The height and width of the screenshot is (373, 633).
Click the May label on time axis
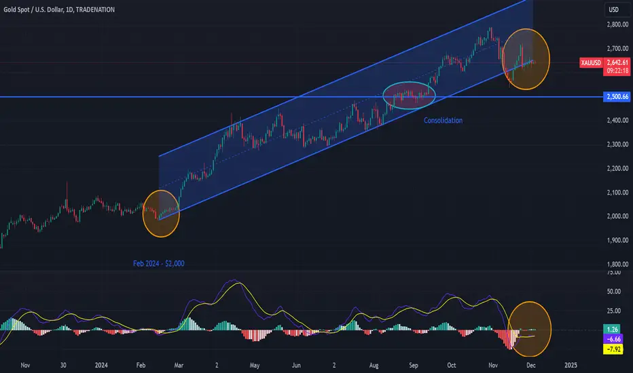(254, 365)
